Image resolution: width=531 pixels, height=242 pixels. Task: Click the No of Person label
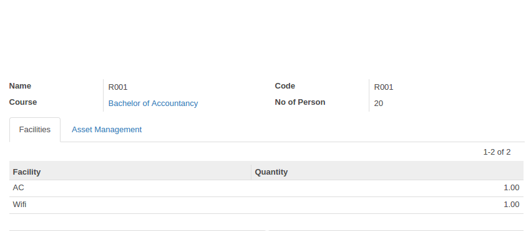click(300, 102)
